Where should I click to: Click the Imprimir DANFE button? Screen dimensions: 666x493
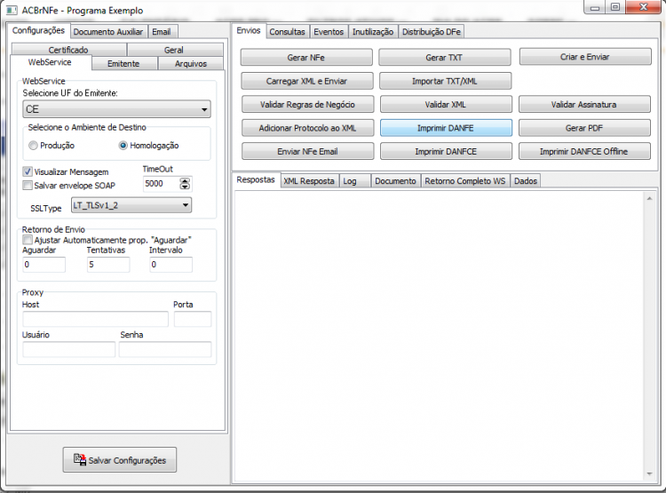[446, 128]
